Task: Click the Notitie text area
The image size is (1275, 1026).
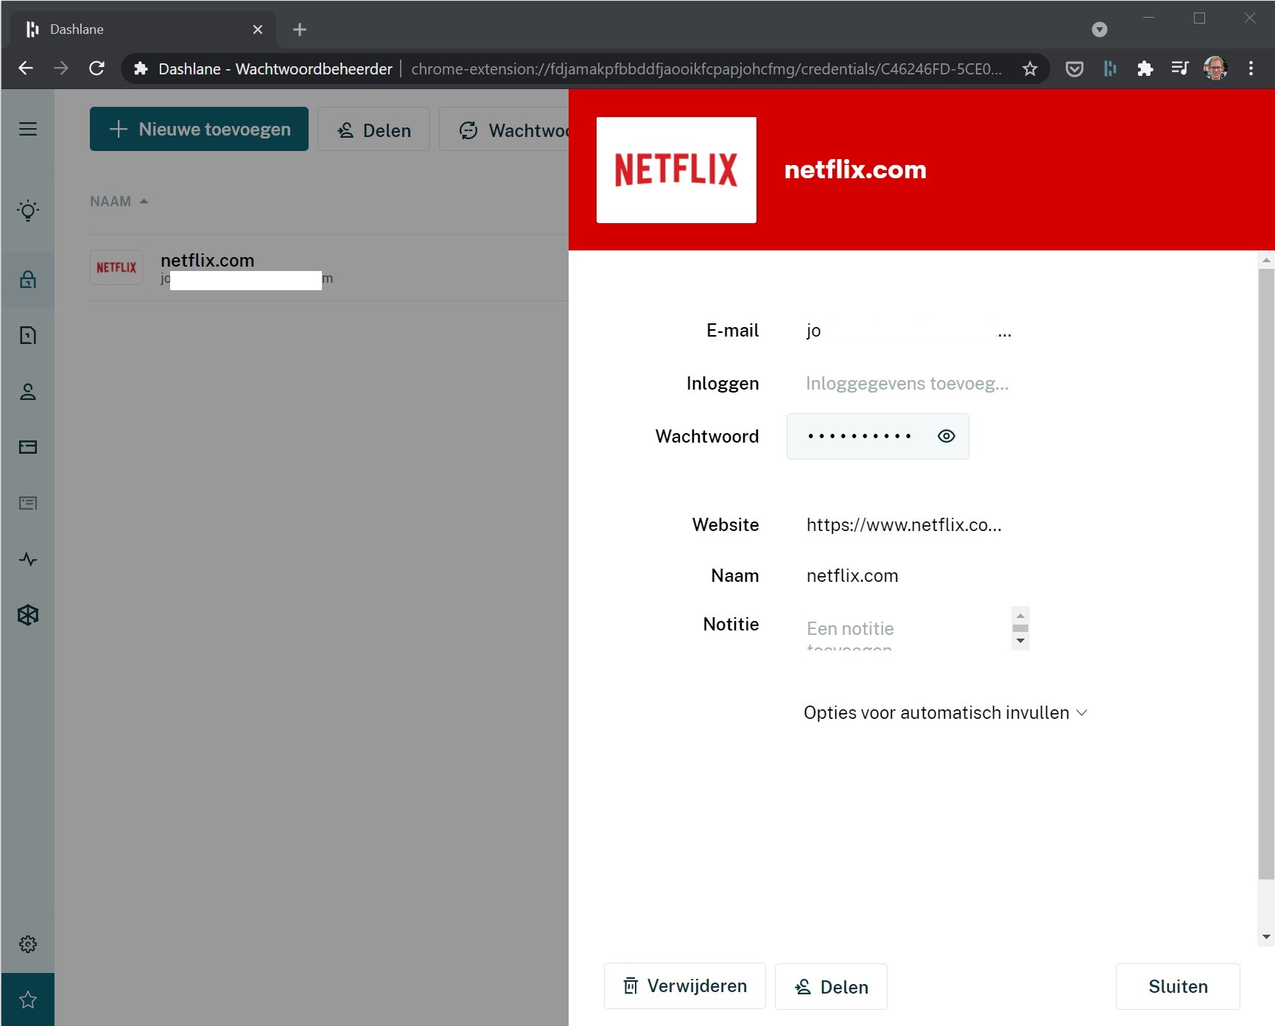Action: coord(907,628)
